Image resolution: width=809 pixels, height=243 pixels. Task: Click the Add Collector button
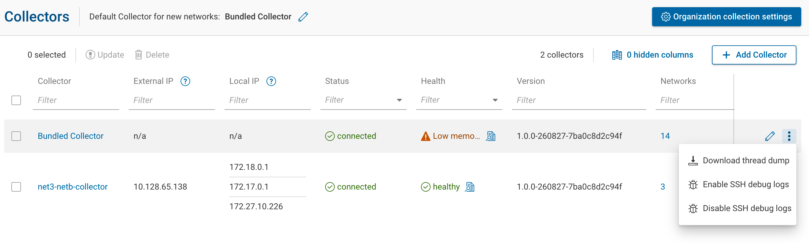click(754, 55)
